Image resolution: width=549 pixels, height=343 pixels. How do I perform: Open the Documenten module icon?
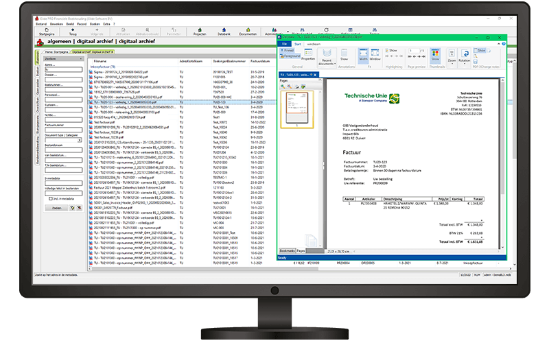(x=248, y=32)
